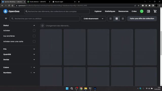This screenshot has height=91, width=162.
Task: Check Acheter avec une carte checkbox
Action: coord(34,41)
